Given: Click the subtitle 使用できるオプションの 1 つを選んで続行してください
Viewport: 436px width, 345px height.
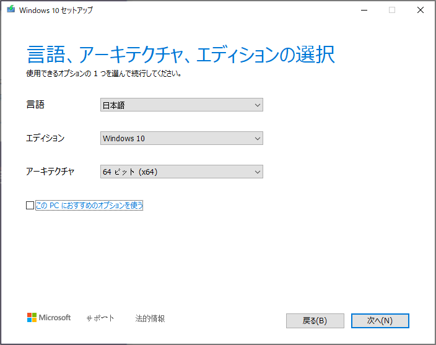Looking at the screenshot, I should (103, 74).
